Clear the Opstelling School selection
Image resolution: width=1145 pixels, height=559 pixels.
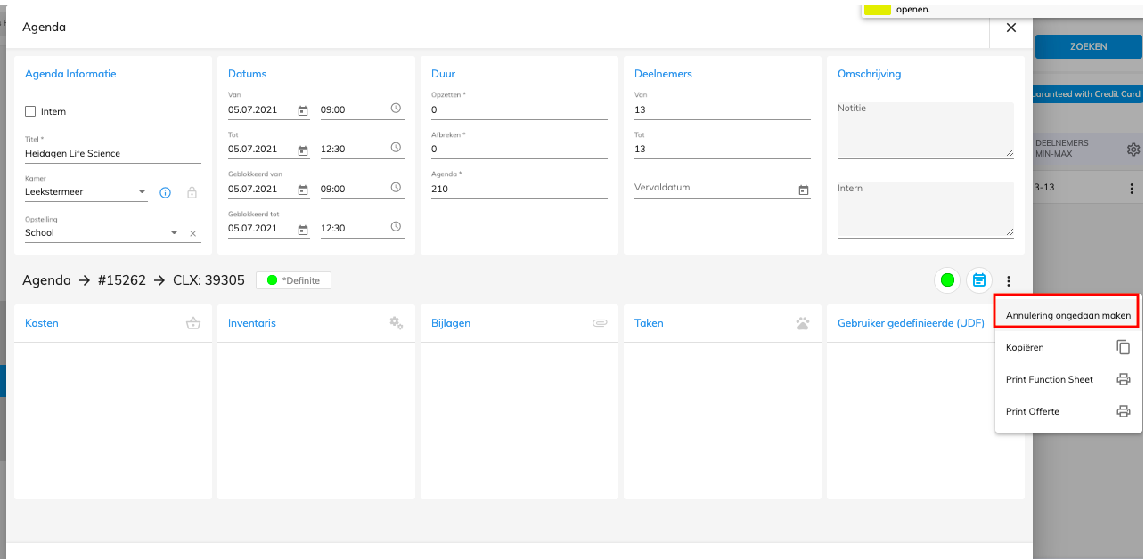pos(192,233)
